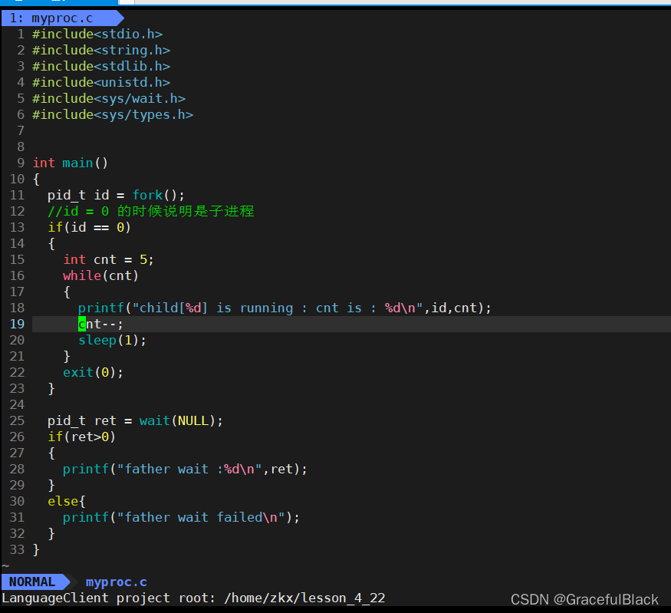
Task: Click the '#include<string.h>' line
Action: click(x=101, y=51)
